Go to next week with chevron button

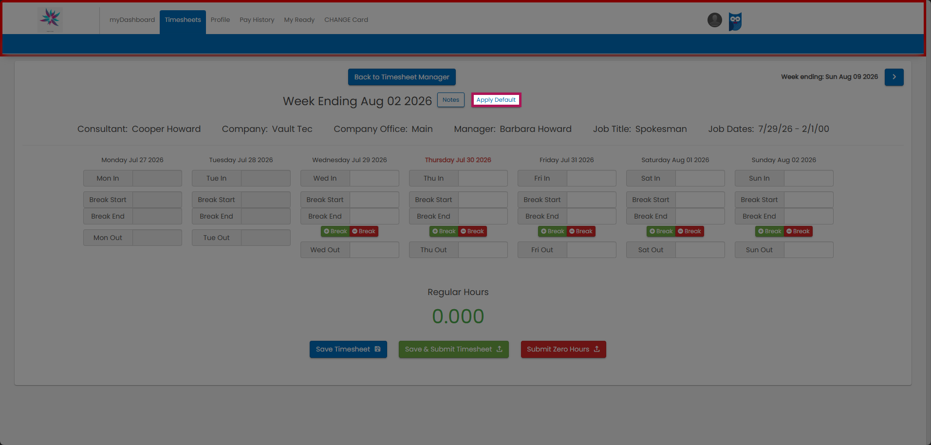pyautogui.click(x=894, y=77)
